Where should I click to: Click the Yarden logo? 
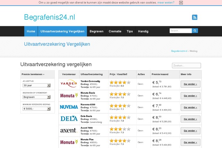pos(69,84)
